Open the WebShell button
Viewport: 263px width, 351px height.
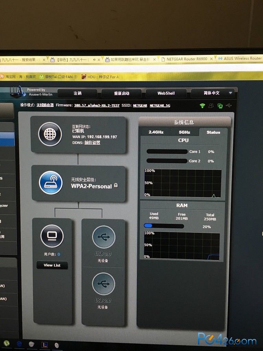(166, 93)
